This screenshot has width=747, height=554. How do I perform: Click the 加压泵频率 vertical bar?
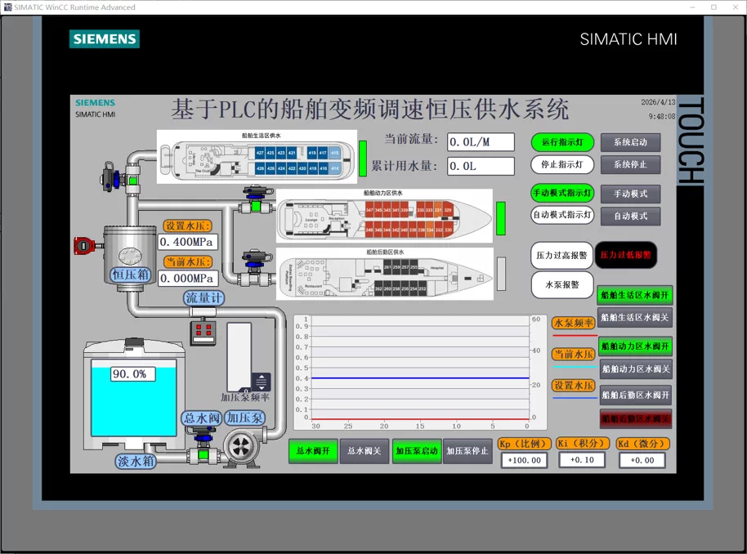tap(239, 357)
